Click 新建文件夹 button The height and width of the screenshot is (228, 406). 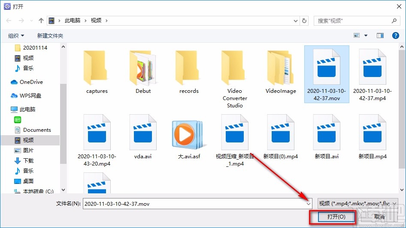point(50,36)
